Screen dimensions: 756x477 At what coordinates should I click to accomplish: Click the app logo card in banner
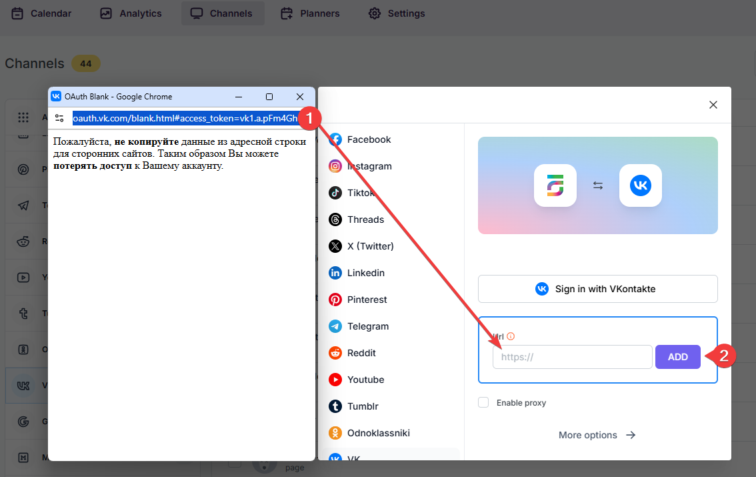[x=555, y=185]
